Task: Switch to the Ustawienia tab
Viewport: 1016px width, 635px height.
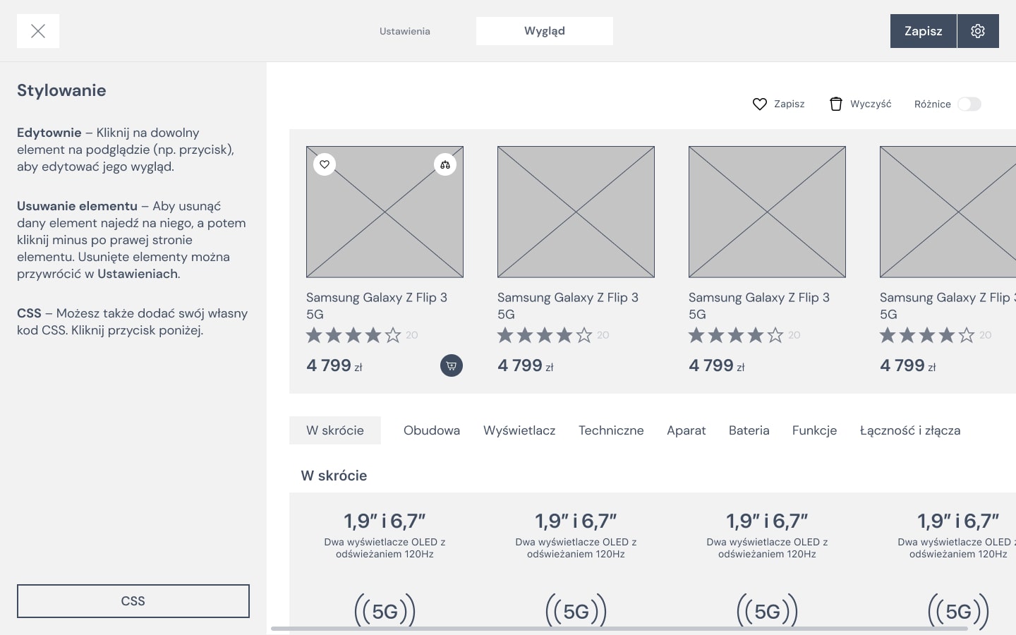Action: [x=404, y=31]
